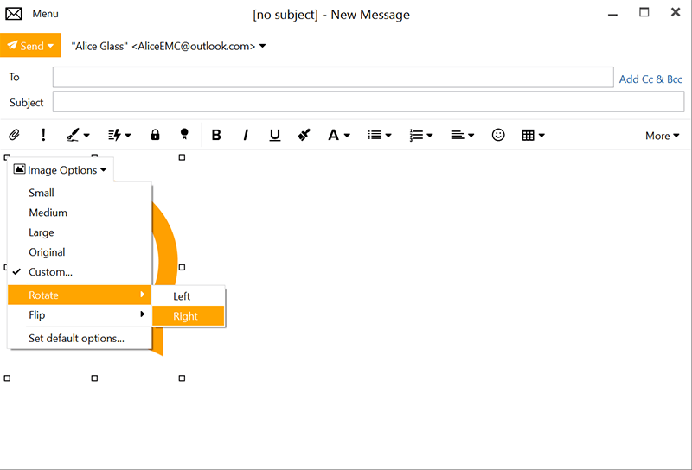Click the Send button
Viewport: 692px width, 470px height.
(30, 46)
